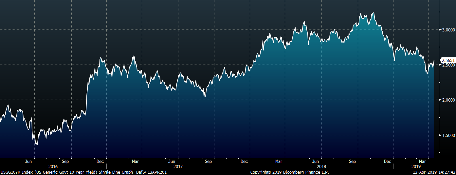Click the 2018 year label on the time axis
The image size is (456, 175).
click(321, 166)
